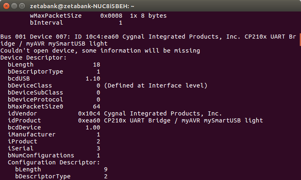Click the 'Configuration Descriptor:' heading

tap(54, 162)
